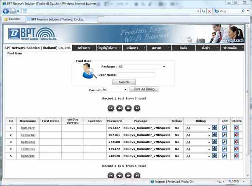Click the Search button

[124, 82]
